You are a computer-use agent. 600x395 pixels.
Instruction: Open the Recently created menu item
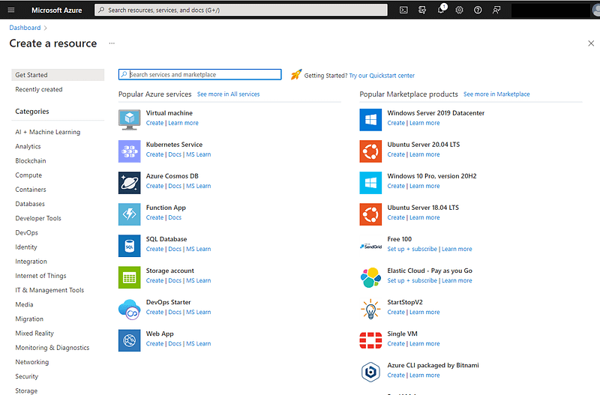(x=39, y=89)
